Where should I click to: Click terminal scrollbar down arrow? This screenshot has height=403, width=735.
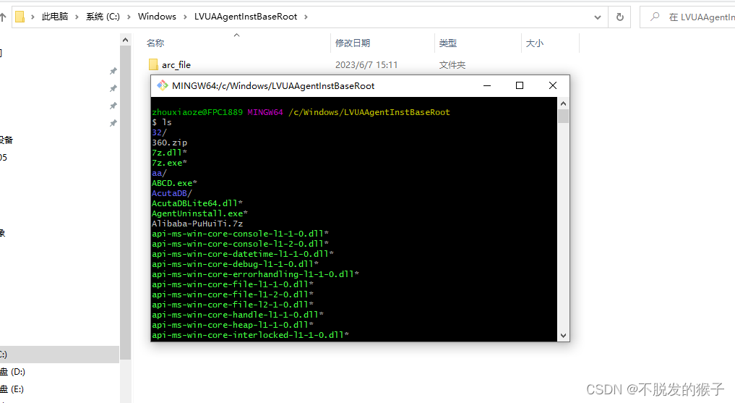point(564,336)
